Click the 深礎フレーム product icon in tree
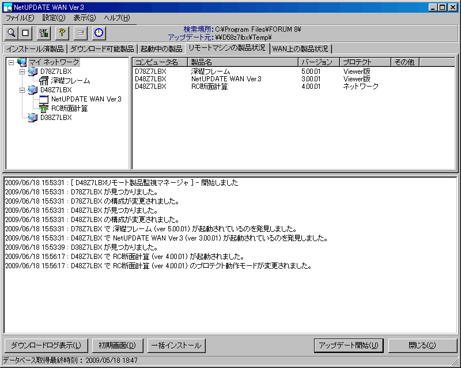The width and height of the screenshot is (461, 368). pos(44,81)
